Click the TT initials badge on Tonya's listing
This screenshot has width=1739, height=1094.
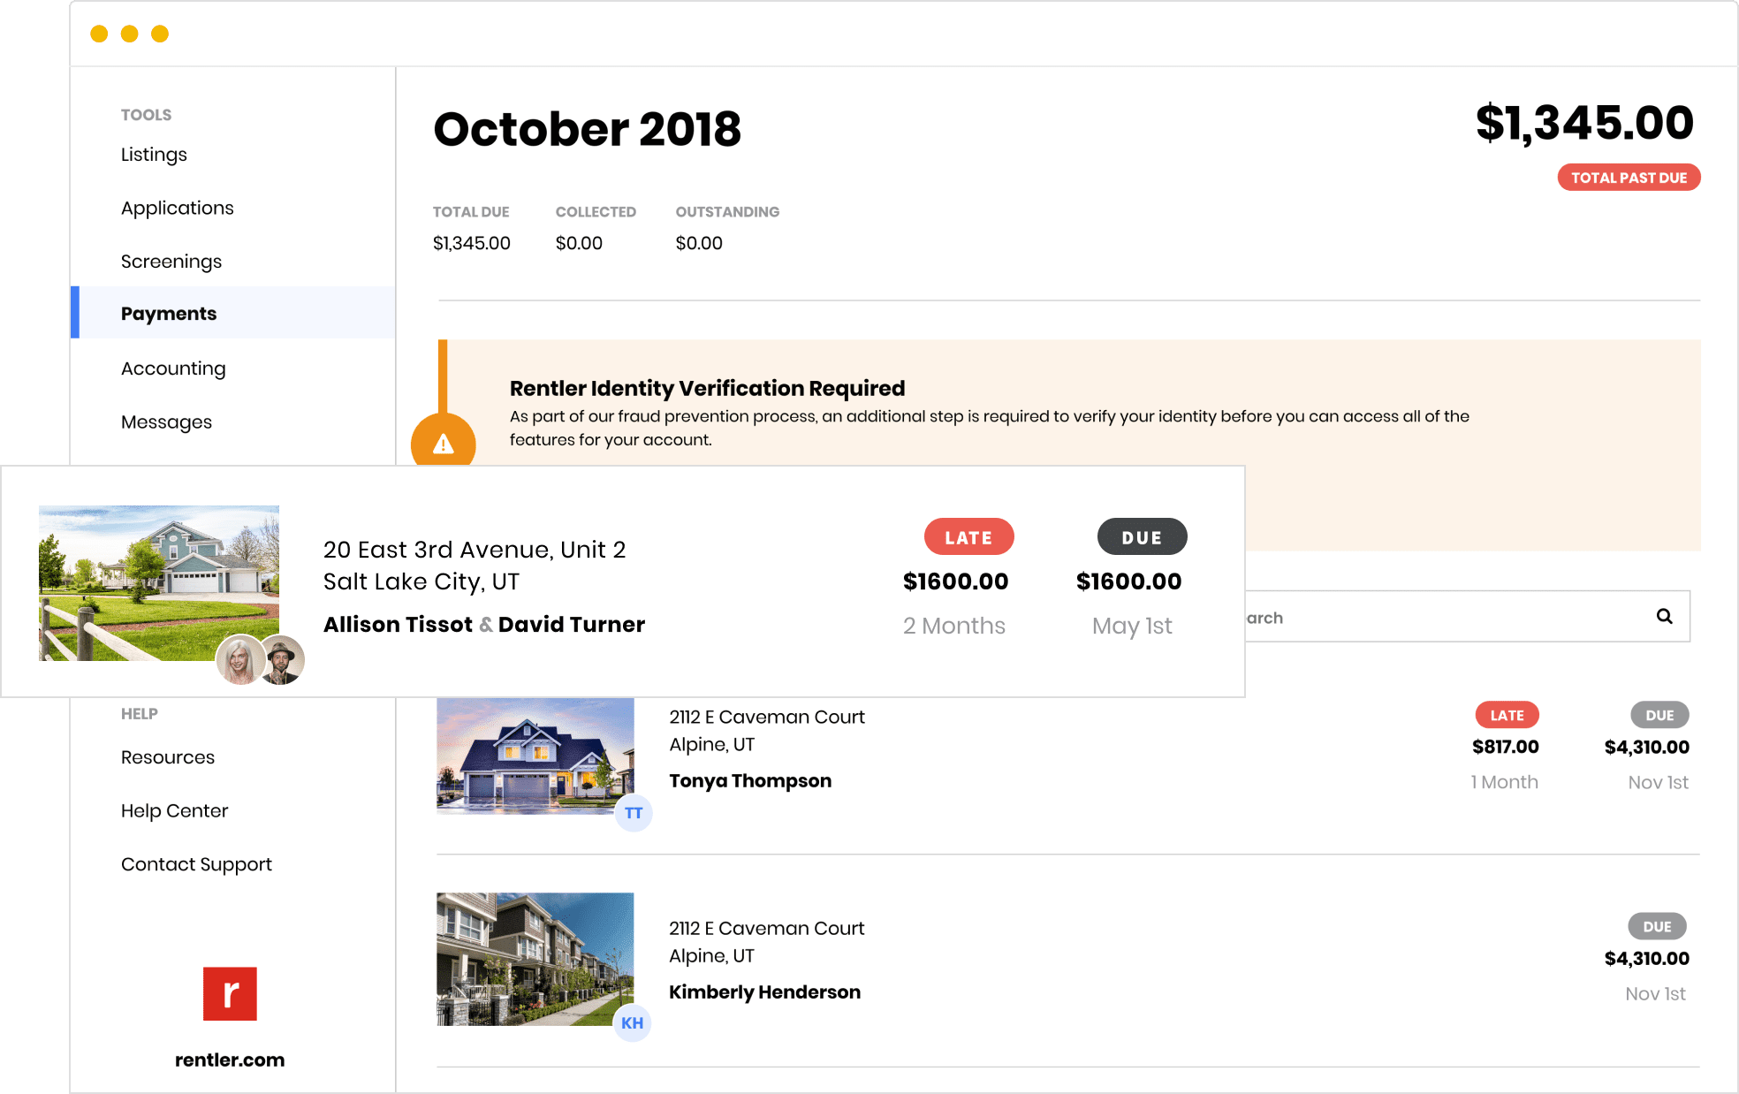[634, 812]
